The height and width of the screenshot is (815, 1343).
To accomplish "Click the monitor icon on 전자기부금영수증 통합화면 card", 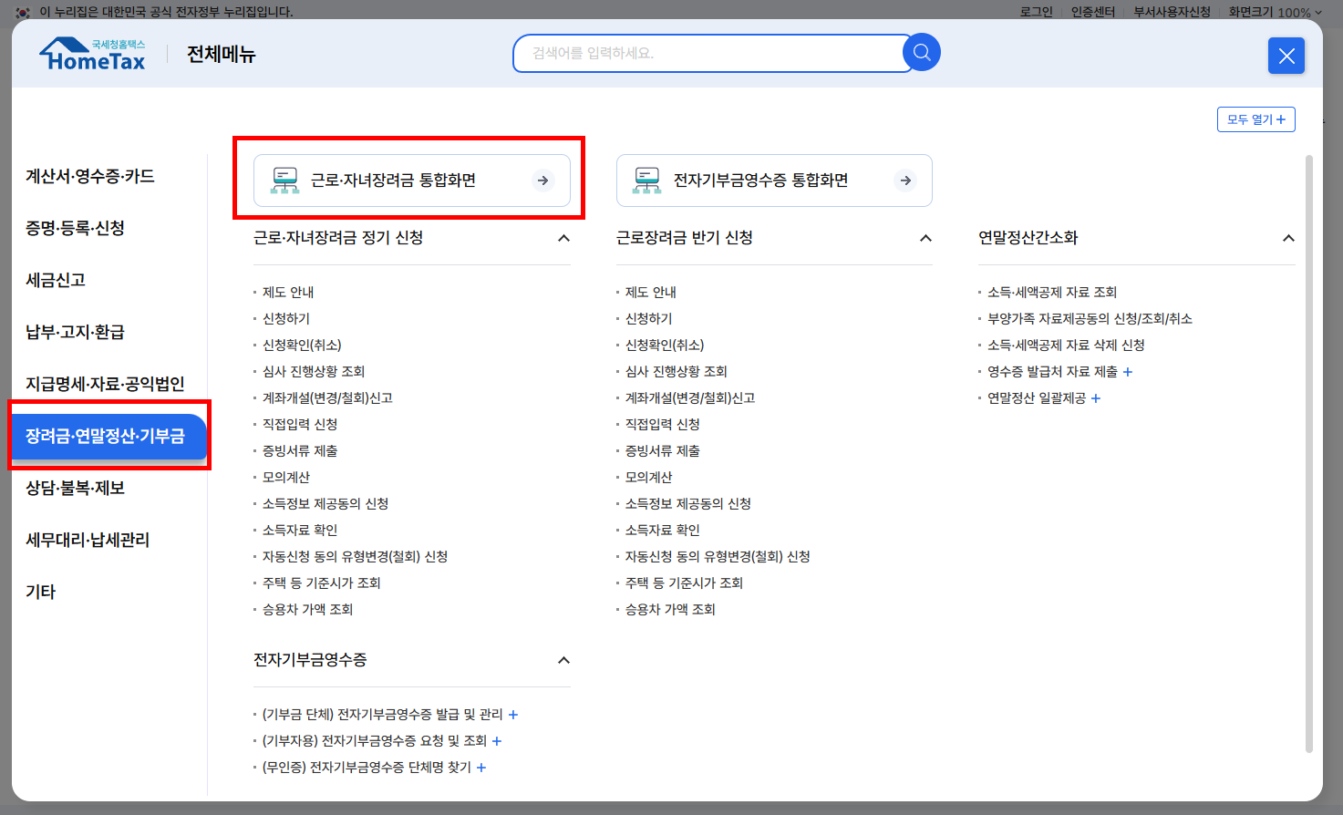I will tap(647, 180).
